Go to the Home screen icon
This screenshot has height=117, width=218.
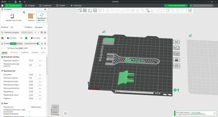click(x=2, y=5)
